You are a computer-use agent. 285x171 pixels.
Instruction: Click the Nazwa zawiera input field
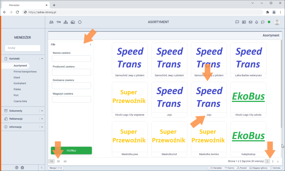click(x=72, y=59)
